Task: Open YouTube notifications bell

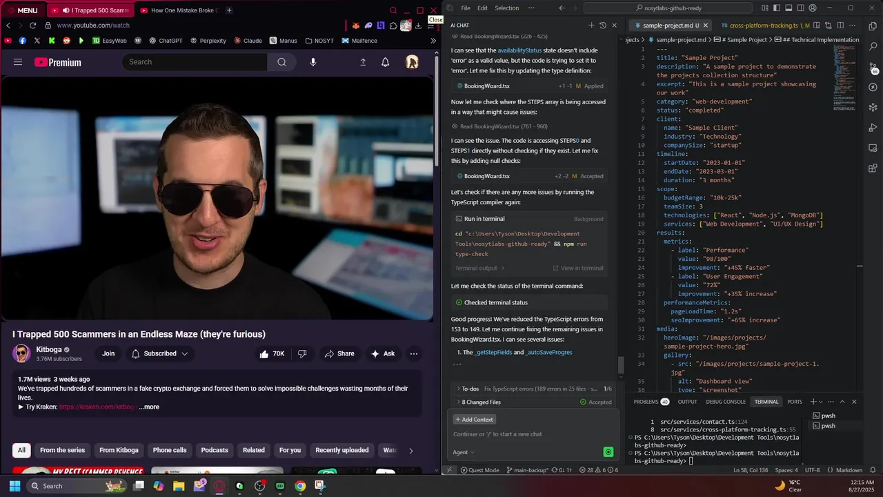Action: pos(385,62)
